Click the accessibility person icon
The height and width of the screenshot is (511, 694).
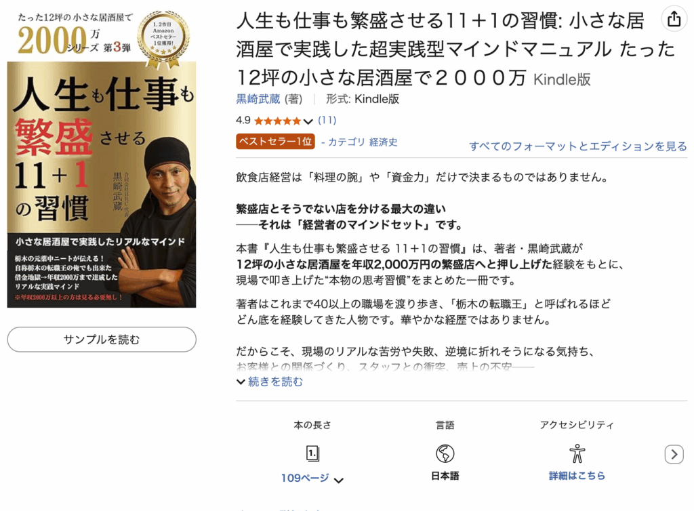point(577,453)
